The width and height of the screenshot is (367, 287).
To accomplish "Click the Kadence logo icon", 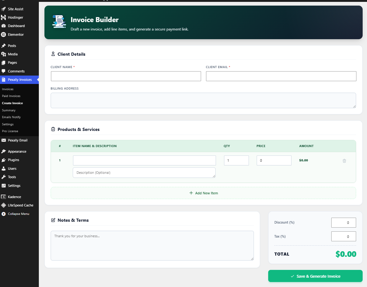I will 3,197.
